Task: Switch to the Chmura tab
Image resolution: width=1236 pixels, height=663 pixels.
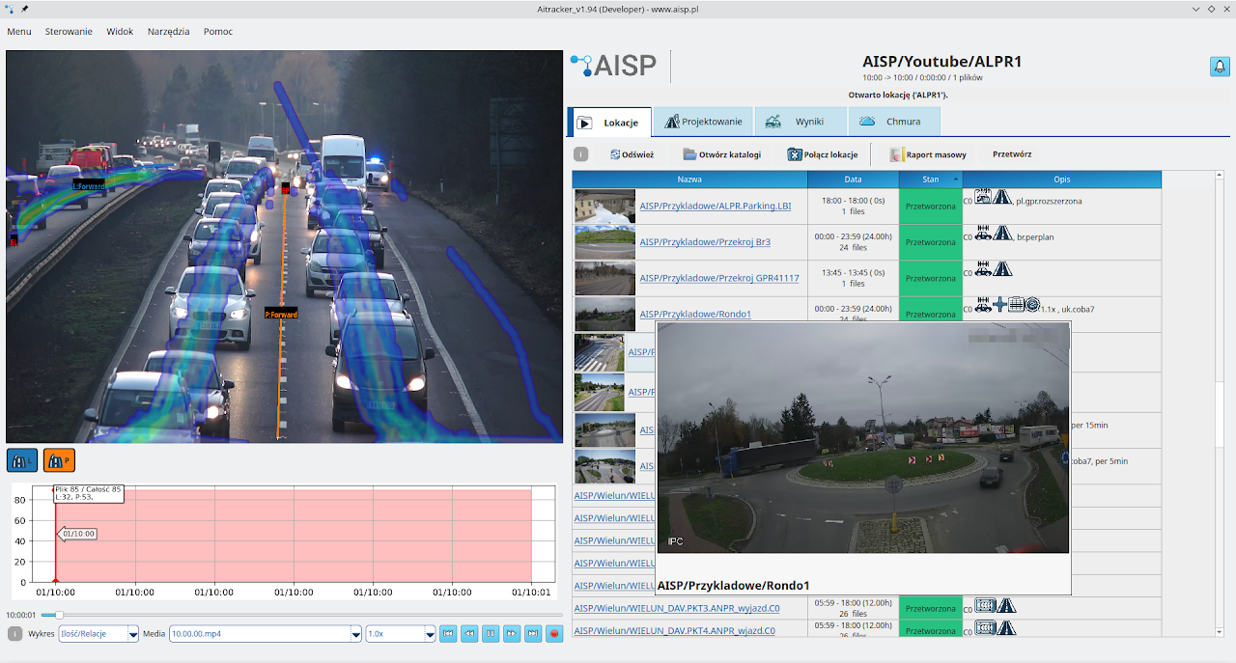Action: point(894,122)
